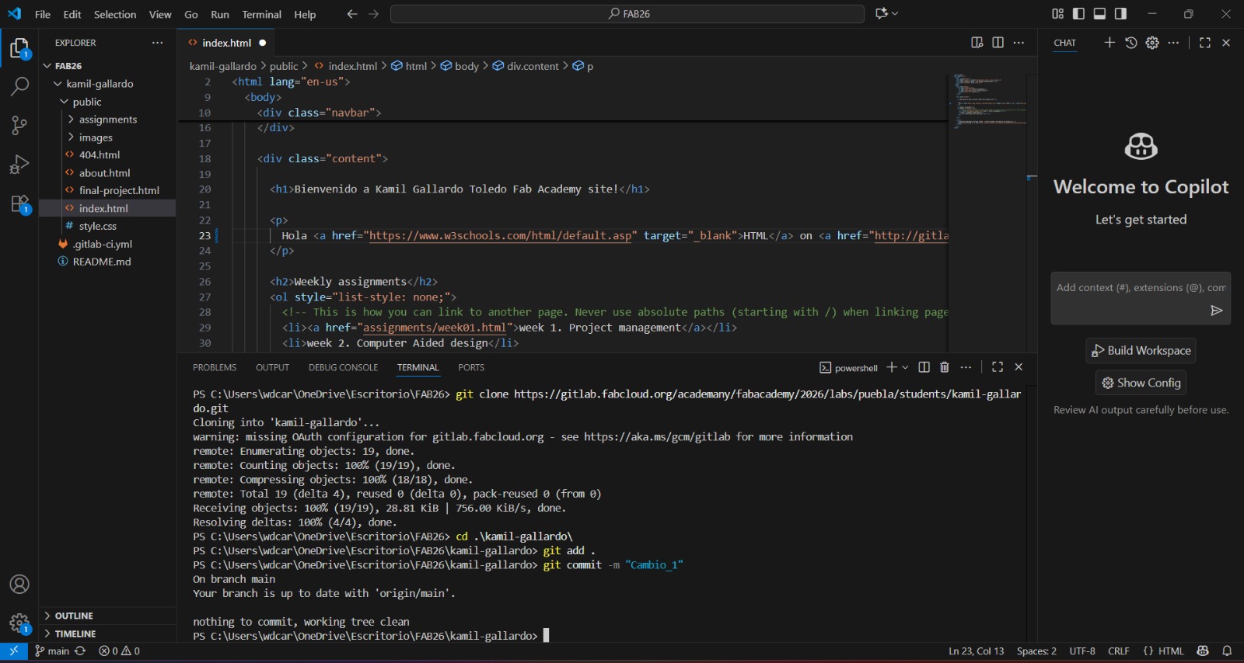Click the Build Workspace button
Viewport: 1244px width, 663px height.
1141,350
